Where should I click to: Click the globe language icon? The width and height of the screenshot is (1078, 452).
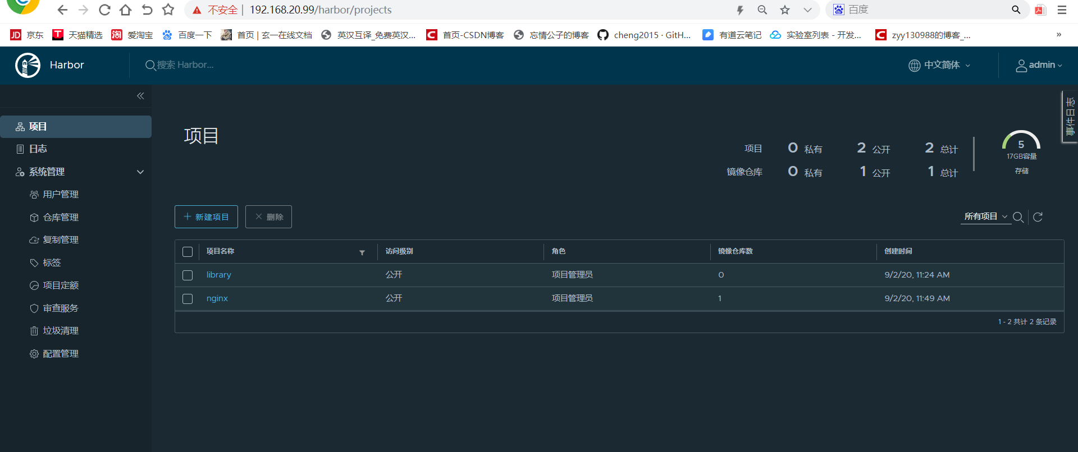(x=914, y=66)
